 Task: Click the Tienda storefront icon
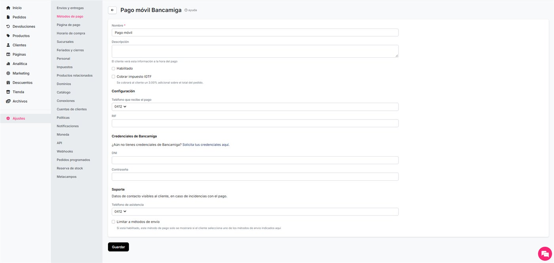pos(8,92)
